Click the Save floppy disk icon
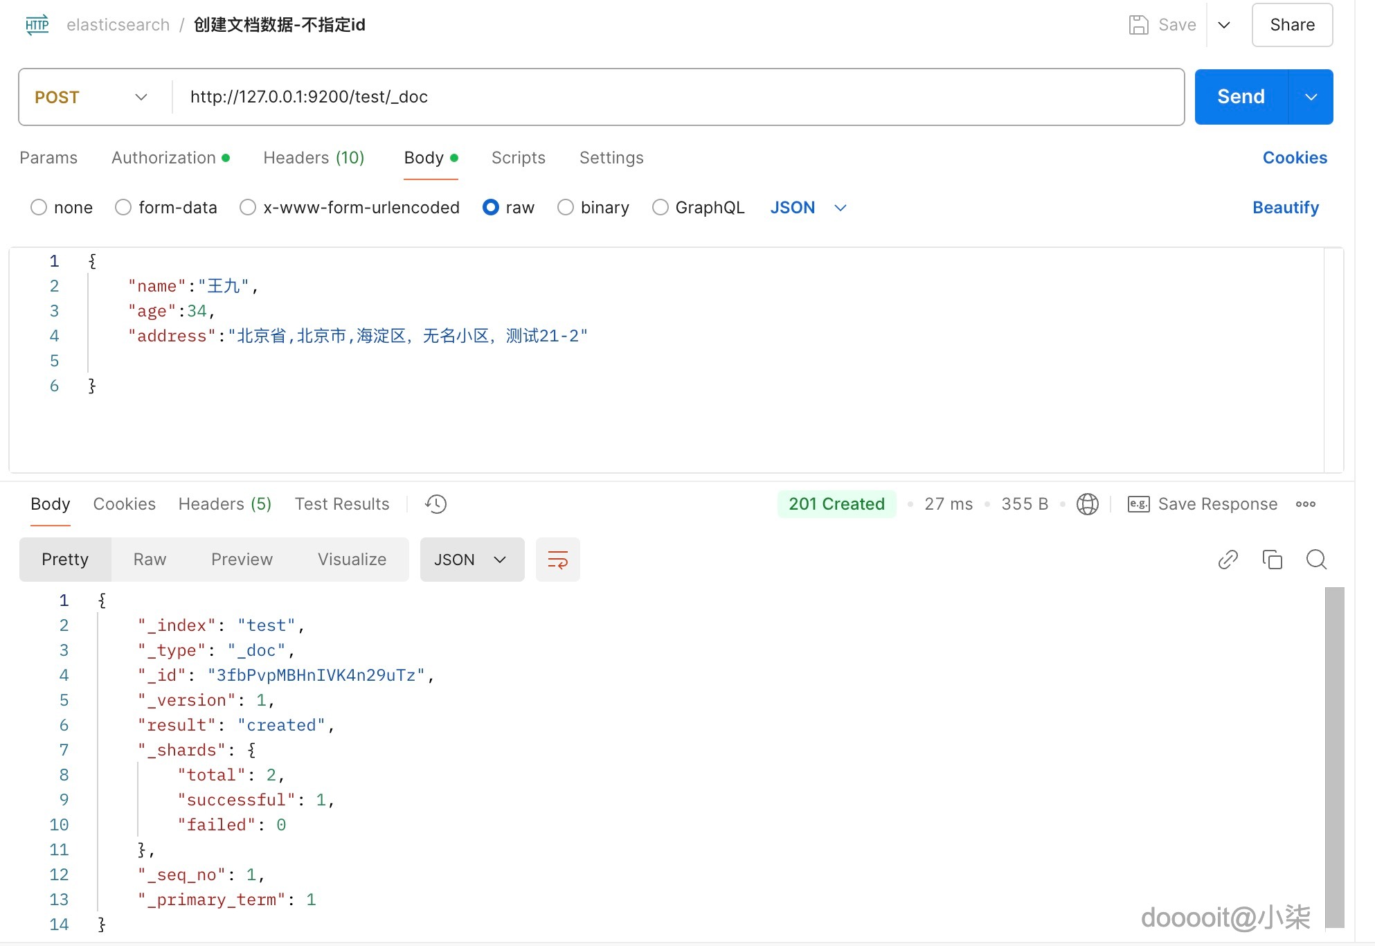 1138,25
